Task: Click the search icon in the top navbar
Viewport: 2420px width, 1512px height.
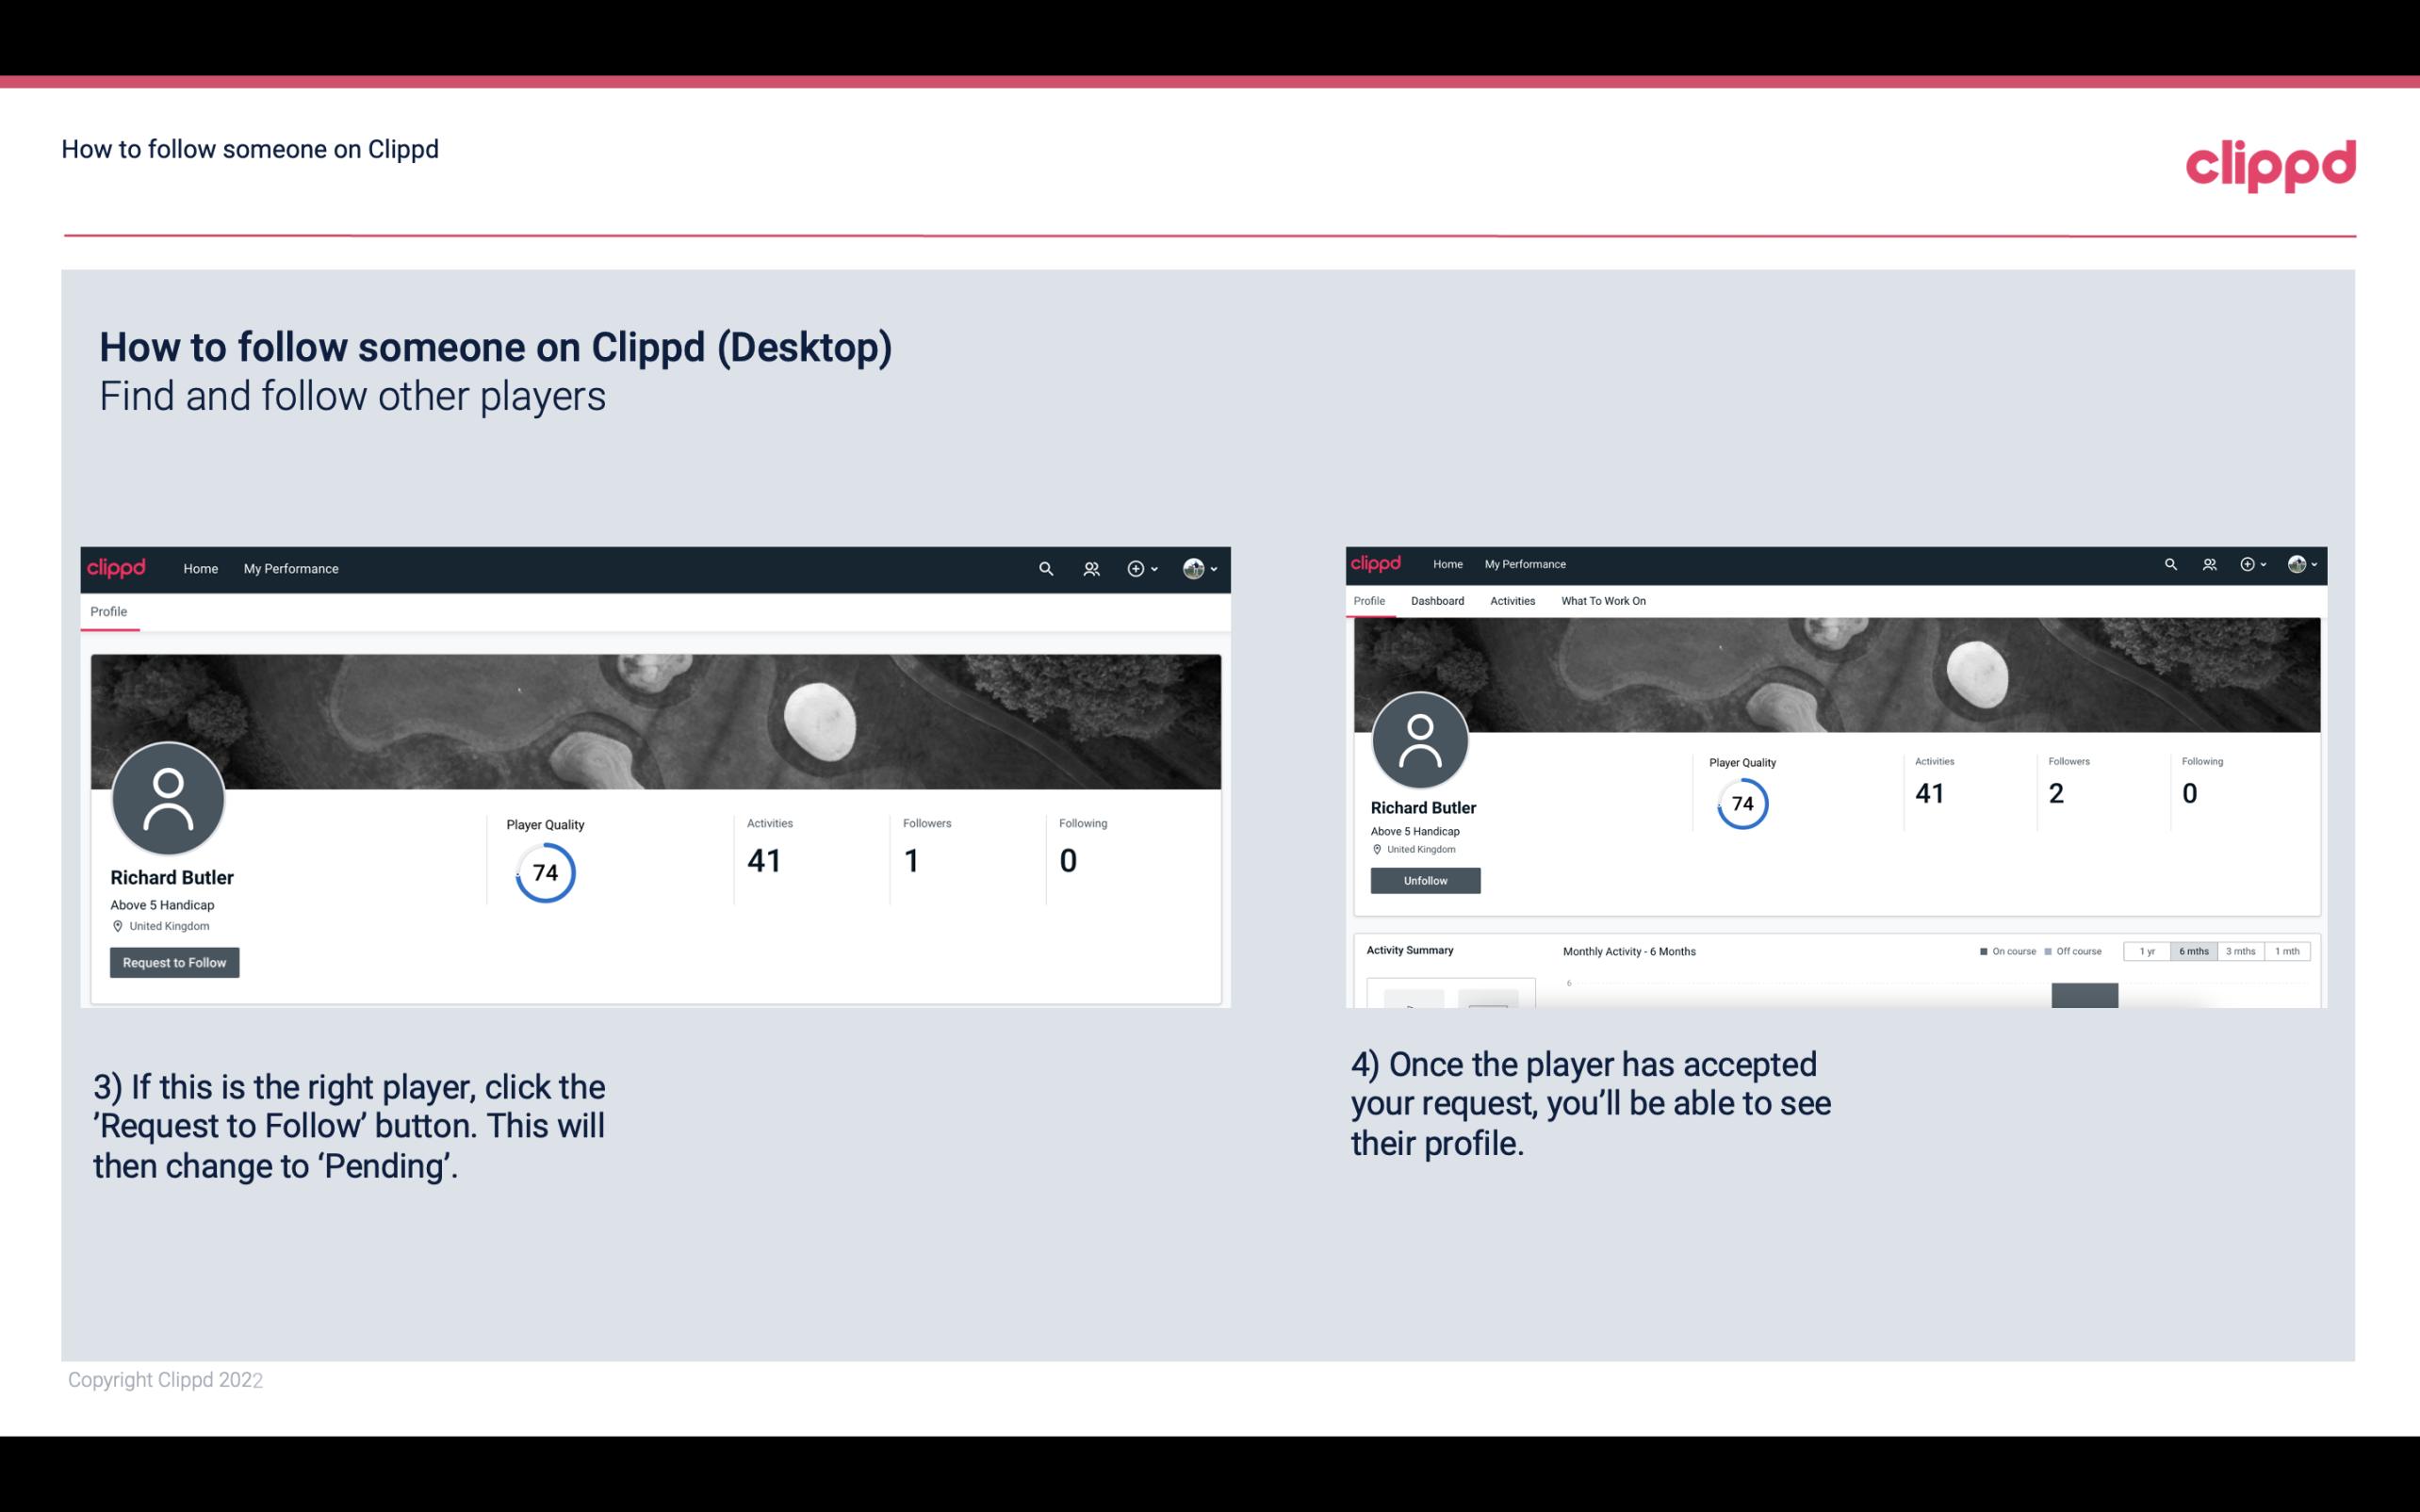Action: [x=1045, y=570]
